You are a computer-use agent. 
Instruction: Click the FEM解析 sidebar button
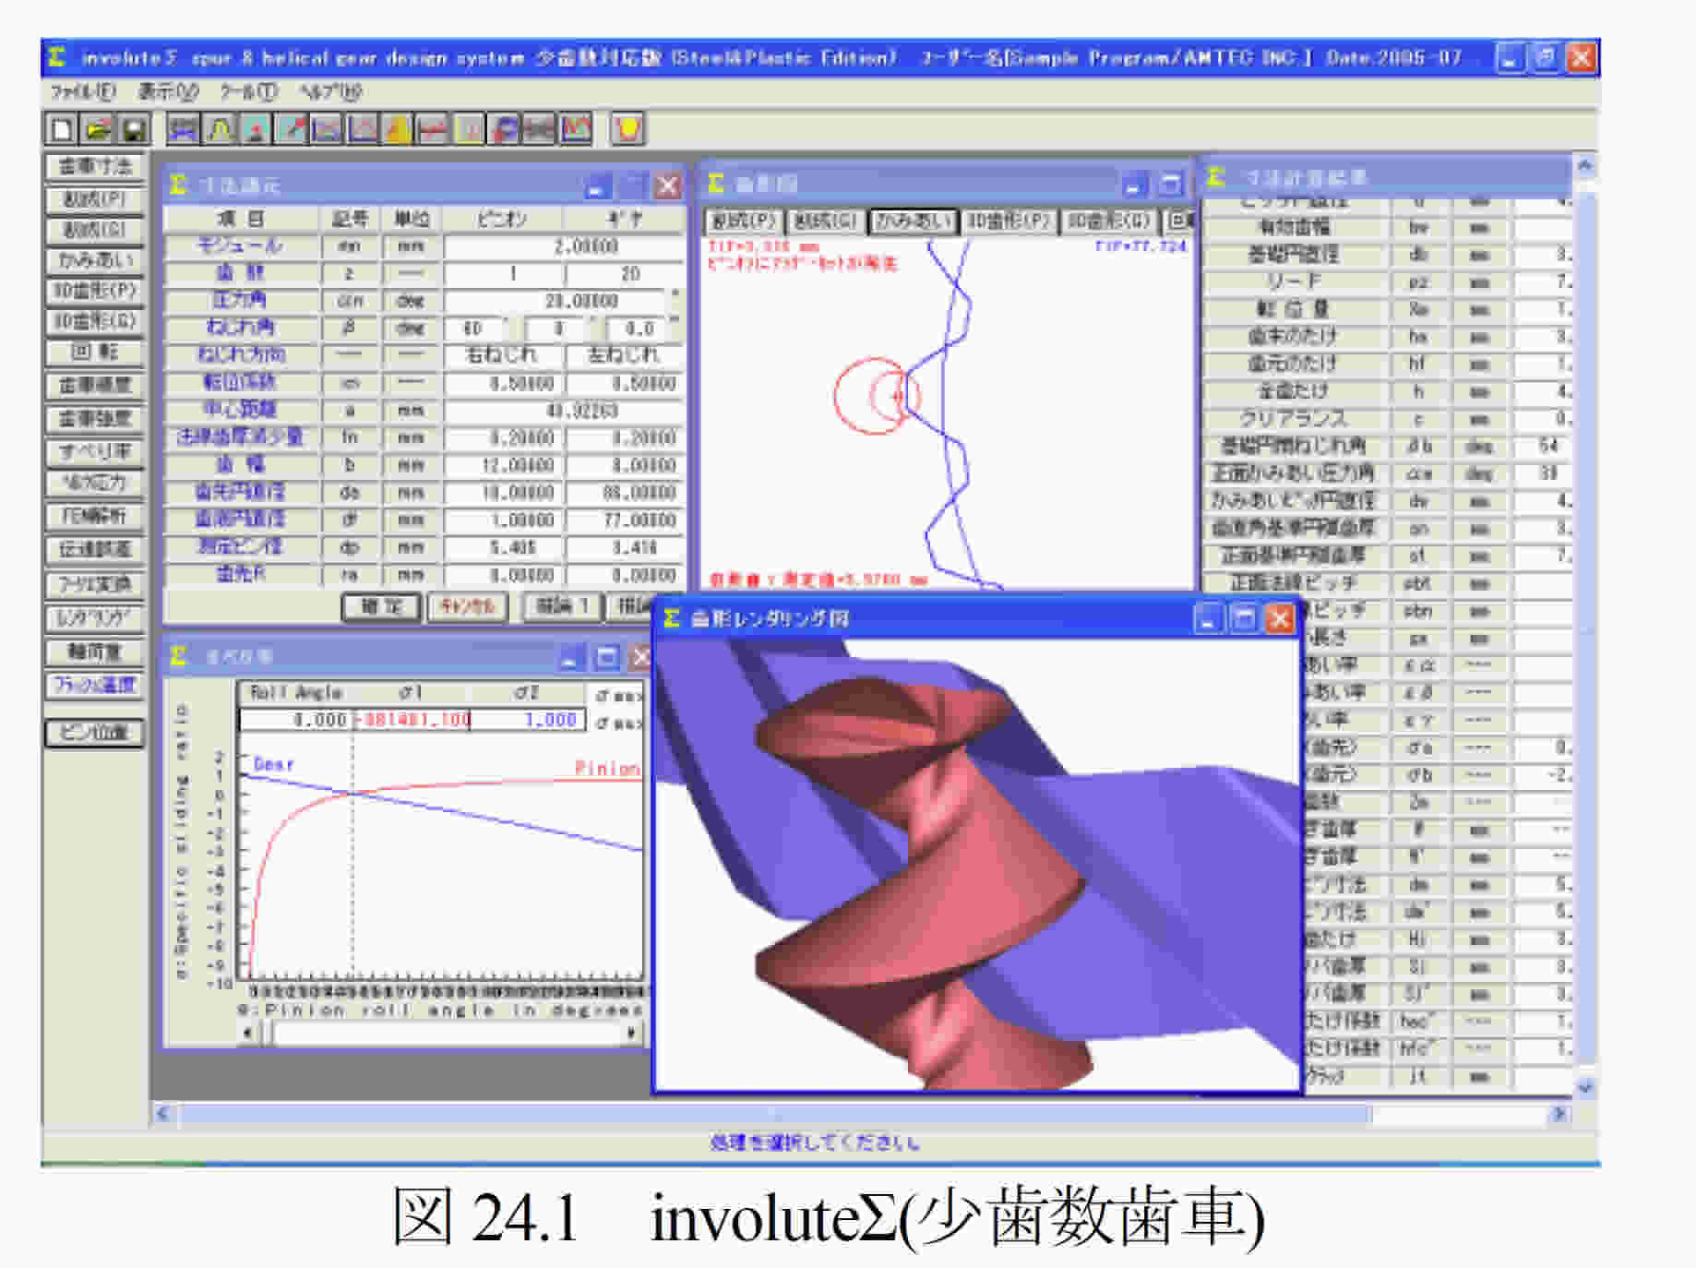(95, 516)
